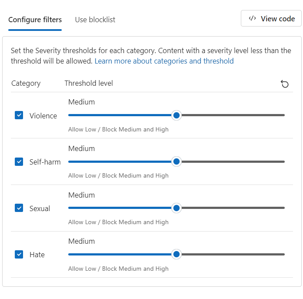The height and width of the screenshot is (299, 303).
Task: Toggle the Sexual category checkbox
Action: tap(19, 208)
